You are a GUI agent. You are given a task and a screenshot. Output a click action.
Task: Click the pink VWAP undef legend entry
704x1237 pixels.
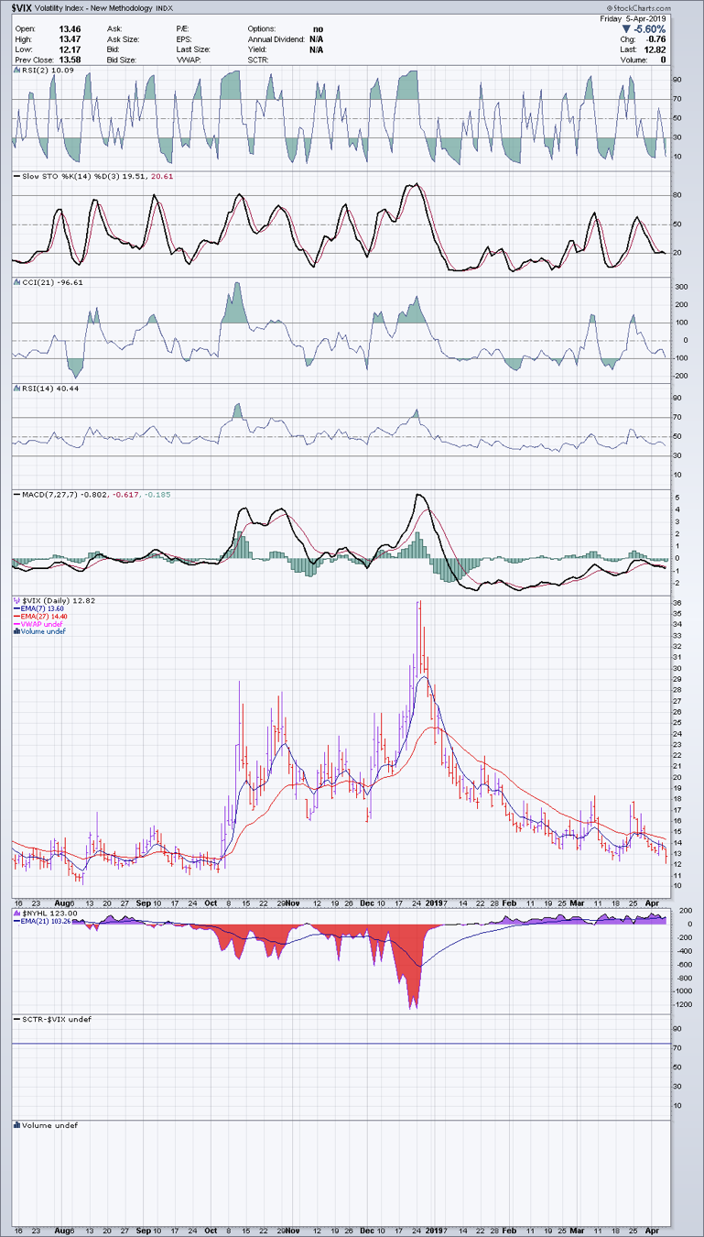tap(41, 624)
